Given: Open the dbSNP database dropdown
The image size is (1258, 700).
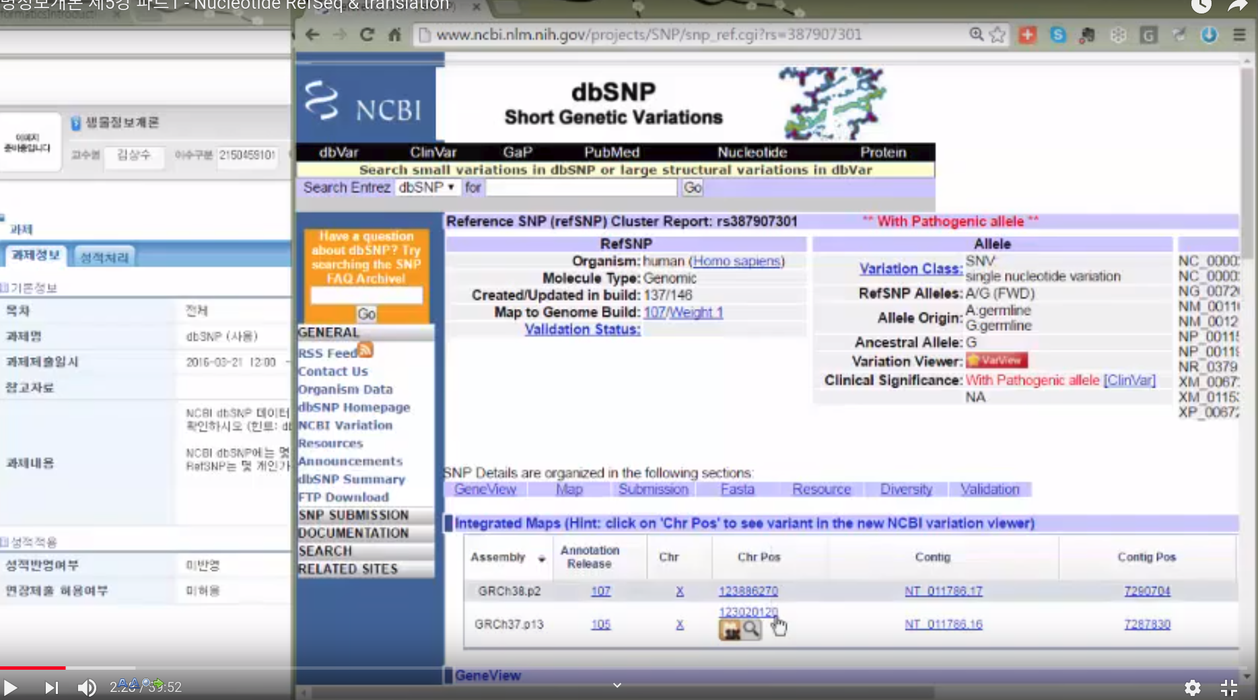Looking at the screenshot, I should coord(426,187).
